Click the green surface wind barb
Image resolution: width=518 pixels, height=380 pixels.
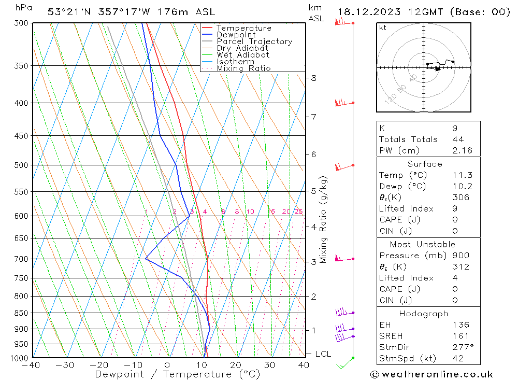click(x=345, y=363)
